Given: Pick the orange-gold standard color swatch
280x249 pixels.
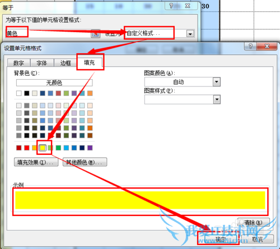Looking at the screenshot, I should [x=34, y=148].
